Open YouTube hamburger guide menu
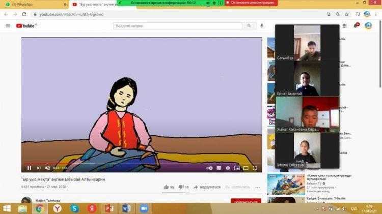The image size is (382, 214). 8,26
